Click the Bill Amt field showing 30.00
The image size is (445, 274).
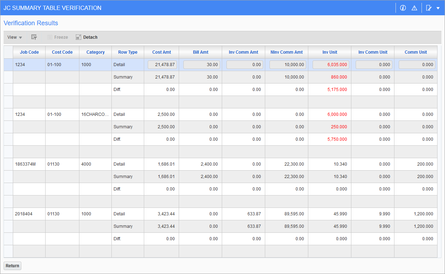201,65
